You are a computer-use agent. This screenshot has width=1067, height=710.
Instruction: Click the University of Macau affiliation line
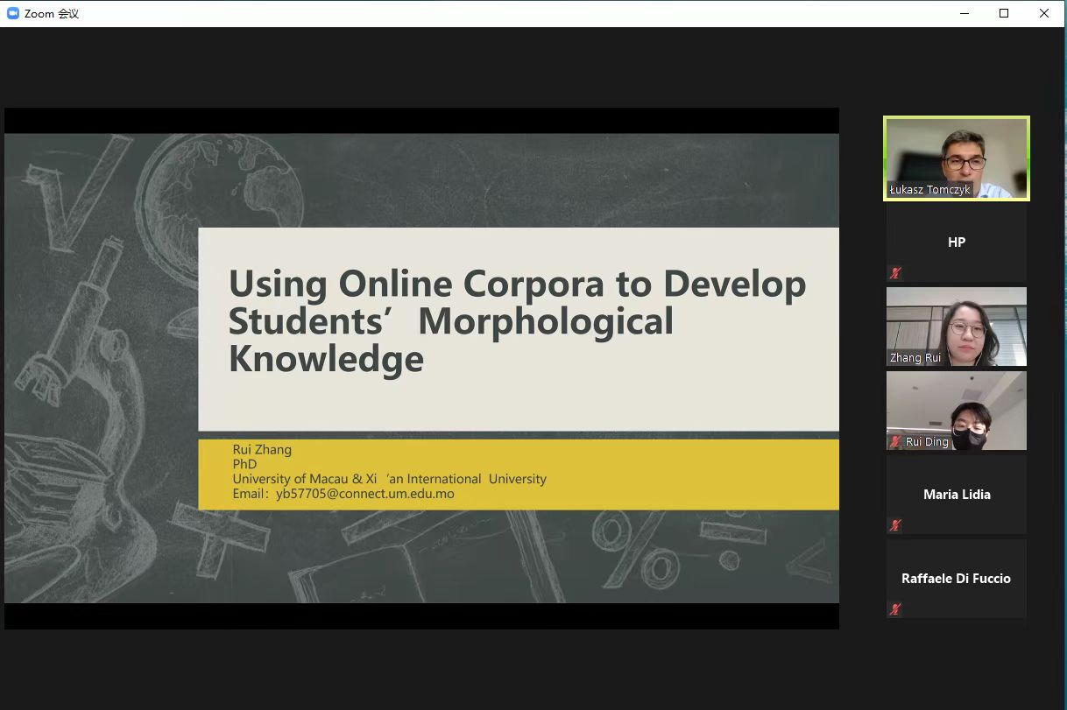point(389,479)
